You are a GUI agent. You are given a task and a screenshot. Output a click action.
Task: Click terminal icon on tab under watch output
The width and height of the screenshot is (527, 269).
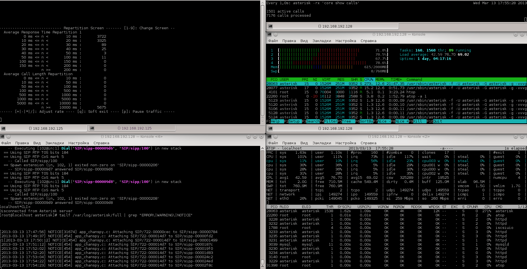270,26
